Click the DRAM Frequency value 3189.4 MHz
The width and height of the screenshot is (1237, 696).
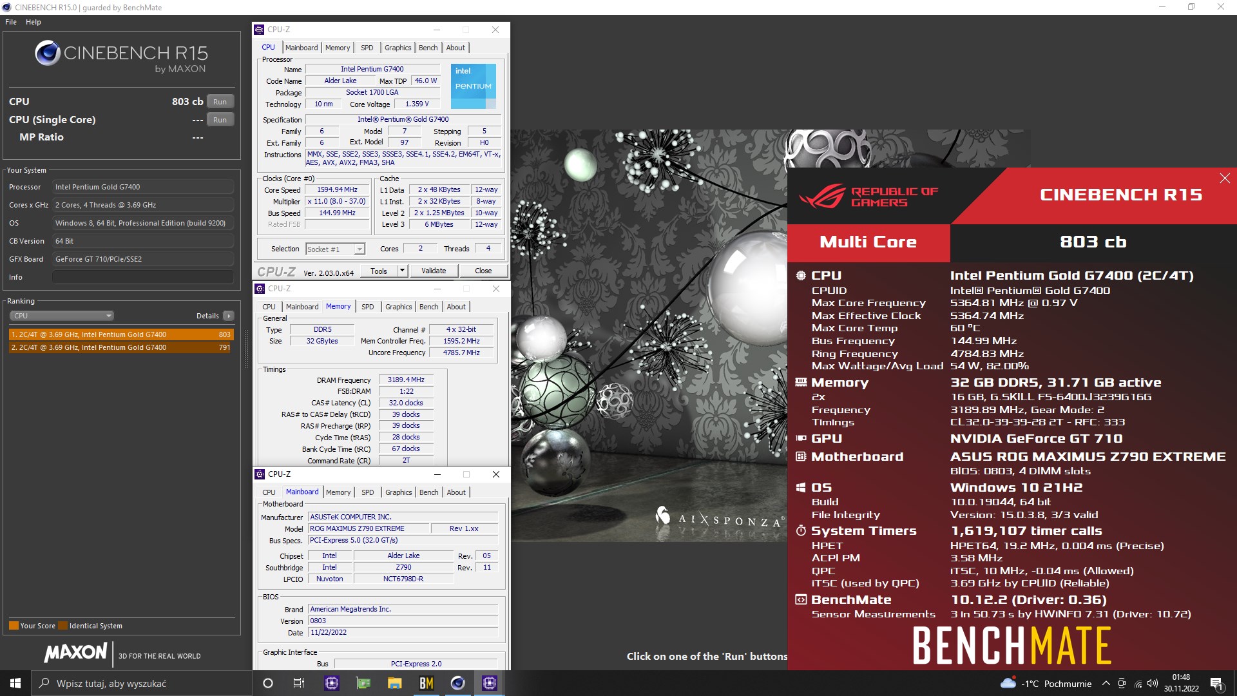click(406, 380)
